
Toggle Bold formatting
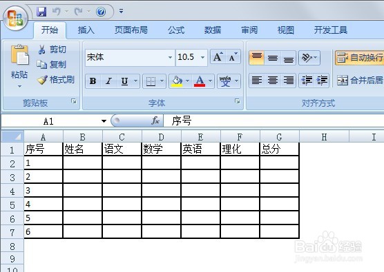click(x=93, y=81)
